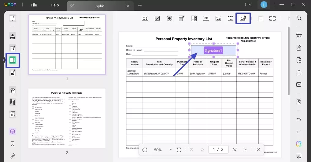The height and width of the screenshot is (162, 311).
Task: Send the file by email
Action: [299, 85]
